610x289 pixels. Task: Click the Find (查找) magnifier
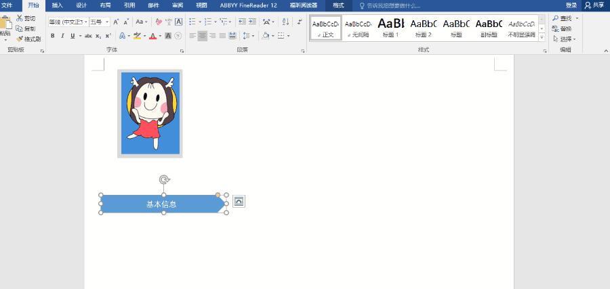click(556, 18)
